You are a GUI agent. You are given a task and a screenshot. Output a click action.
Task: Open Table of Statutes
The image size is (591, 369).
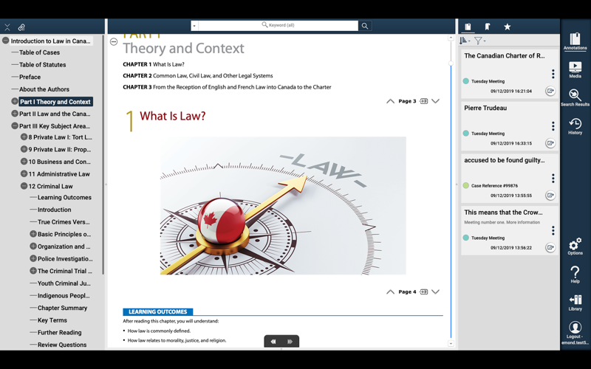43,65
